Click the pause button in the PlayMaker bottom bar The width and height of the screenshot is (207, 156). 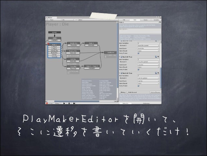coord(69,103)
